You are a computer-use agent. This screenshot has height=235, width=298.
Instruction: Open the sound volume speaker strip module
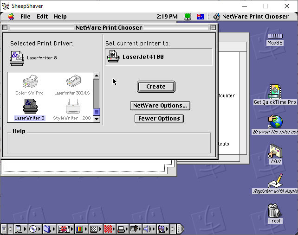coord(149,229)
